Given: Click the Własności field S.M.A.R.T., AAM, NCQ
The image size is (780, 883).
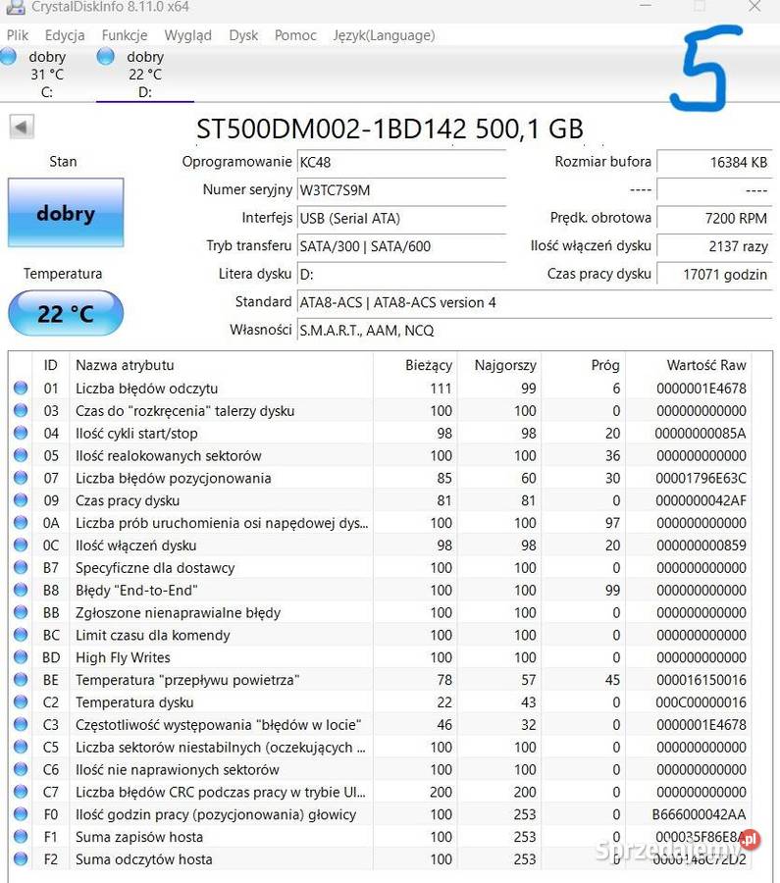Looking at the screenshot, I should 534,331.
